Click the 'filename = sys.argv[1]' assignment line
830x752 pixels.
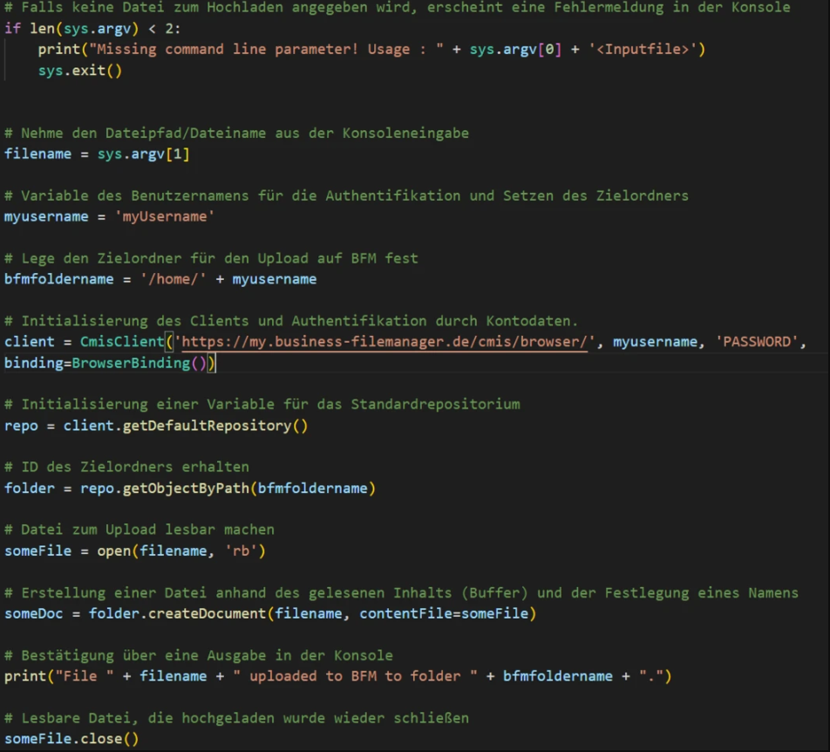coord(97,154)
